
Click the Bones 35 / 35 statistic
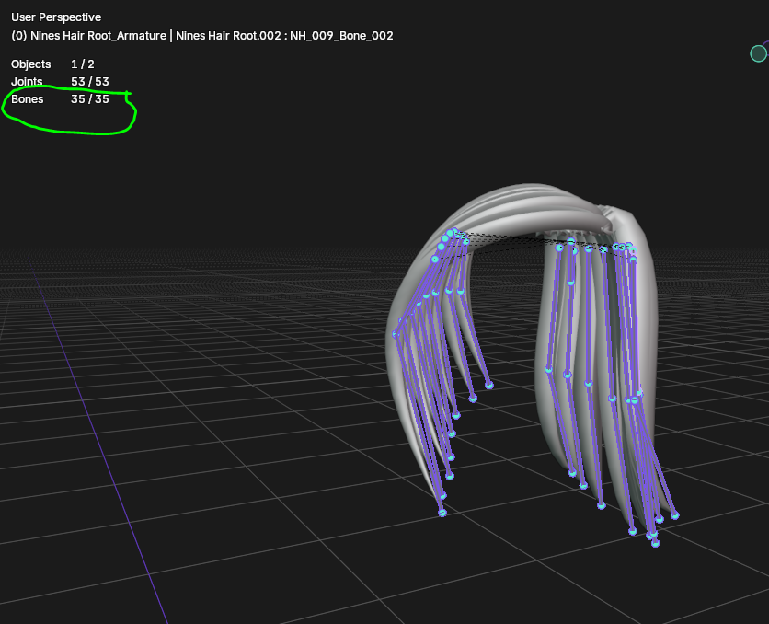coord(60,99)
